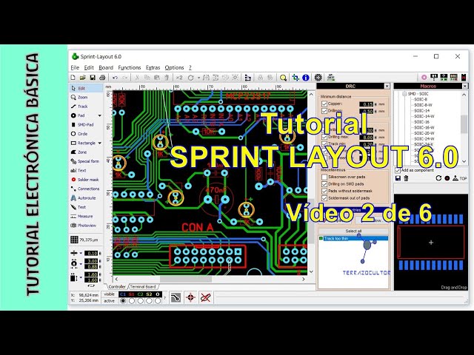Image resolution: width=474 pixels, height=355 pixels.
Task: Toggle the Copper minimum distance checkbox
Action: point(324,104)
